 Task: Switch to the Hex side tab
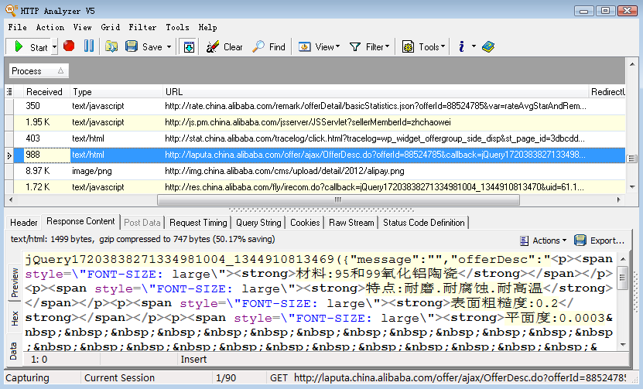(x=15, y=319)
